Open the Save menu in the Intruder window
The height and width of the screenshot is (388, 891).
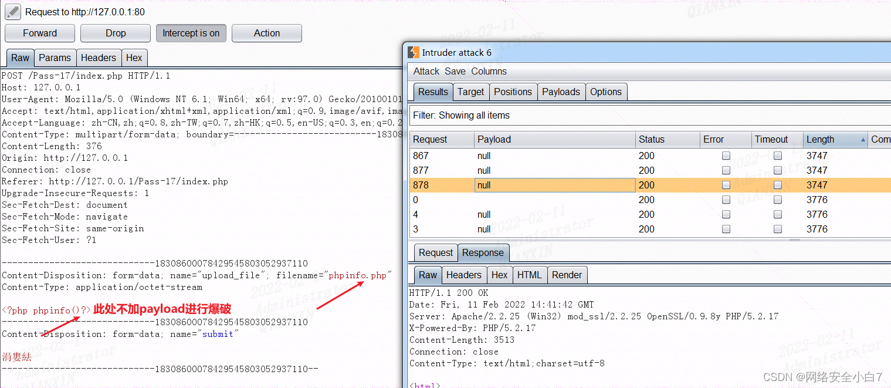pyautogui.click(x=455, y=71)
